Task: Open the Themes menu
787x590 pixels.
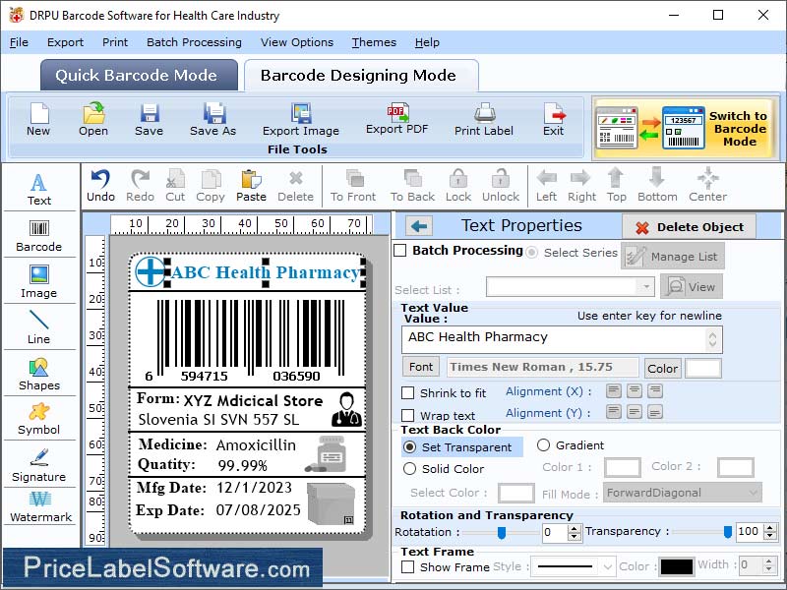Action: click(x=374, y=42)
